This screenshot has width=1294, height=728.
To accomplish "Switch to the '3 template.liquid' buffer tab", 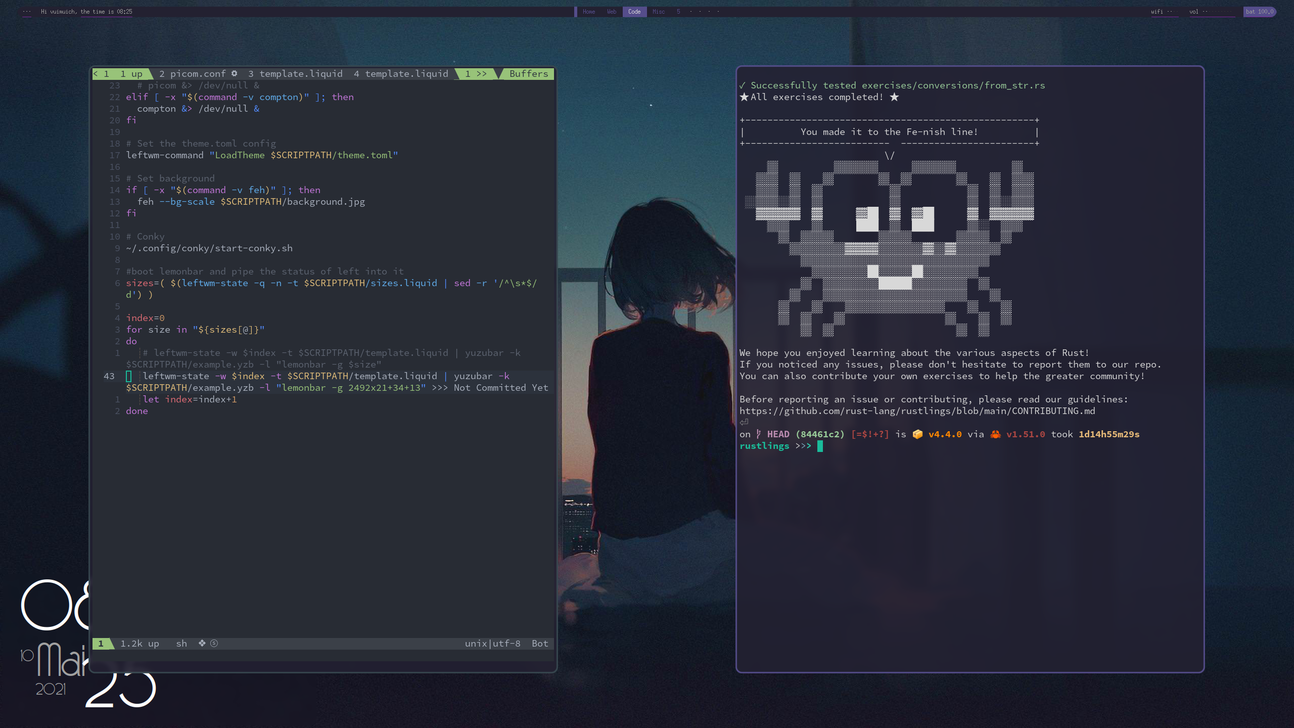I will [x=295, y=74].
